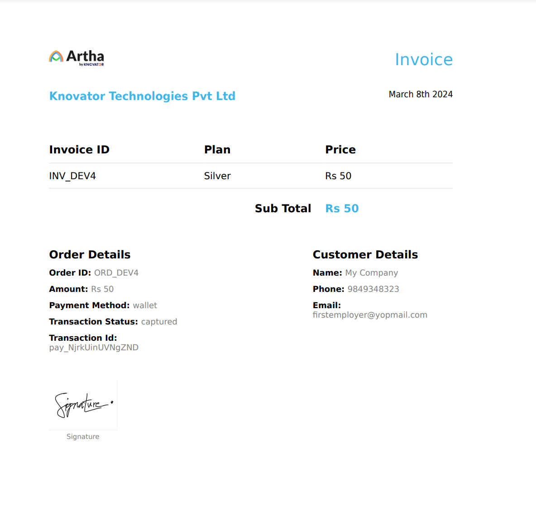Screen dimensions: 536x529
Task: Click the Price column header
Action: [340, 150]
